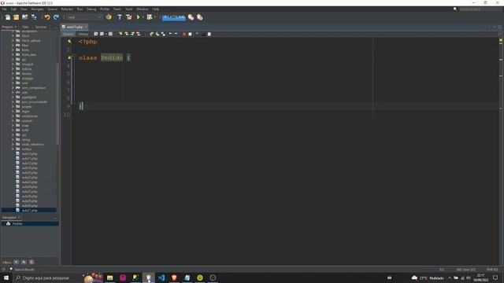Toggle the first Navigator filter button
This screenshot has width=504, height=283.
[x=16, y=262]
